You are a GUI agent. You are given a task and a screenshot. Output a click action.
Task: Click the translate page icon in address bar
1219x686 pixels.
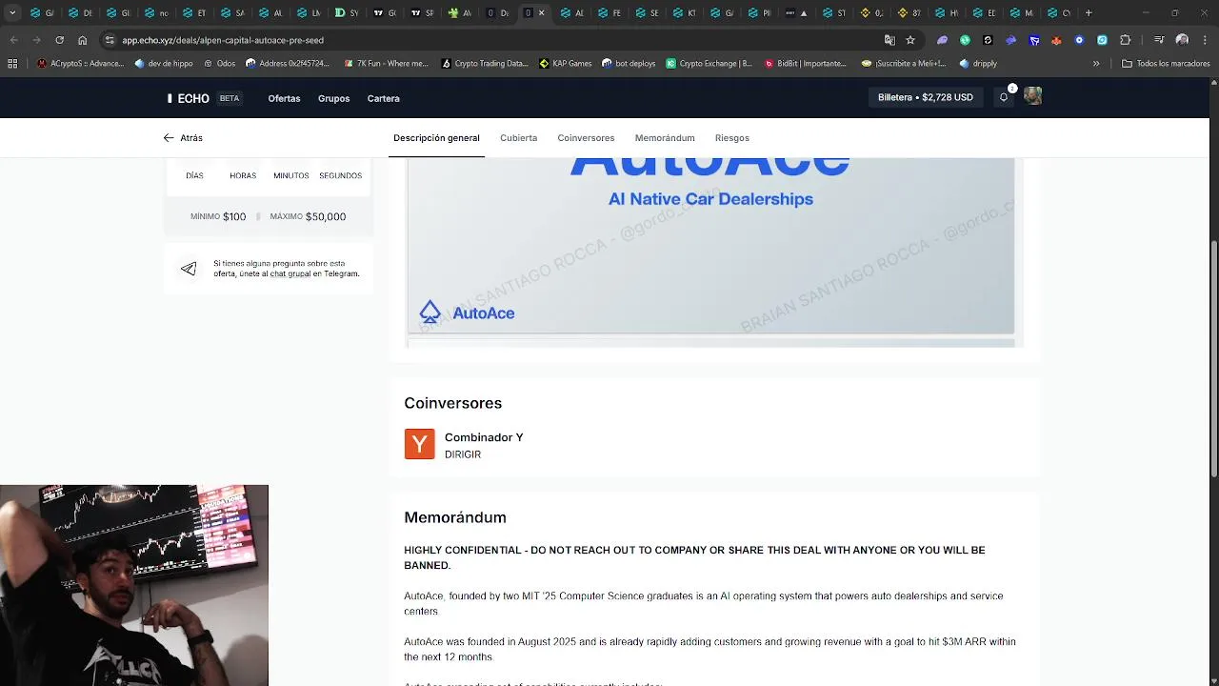click(x=889, y=40)
